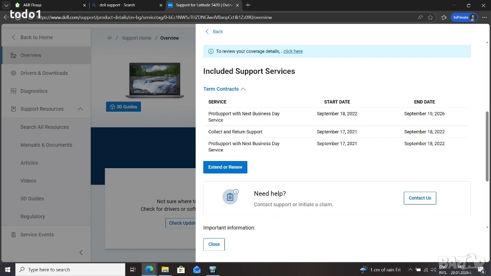The image size is (491, 276).
Task: Collapse the sidebar using bottom chevron
Action: 81,253
